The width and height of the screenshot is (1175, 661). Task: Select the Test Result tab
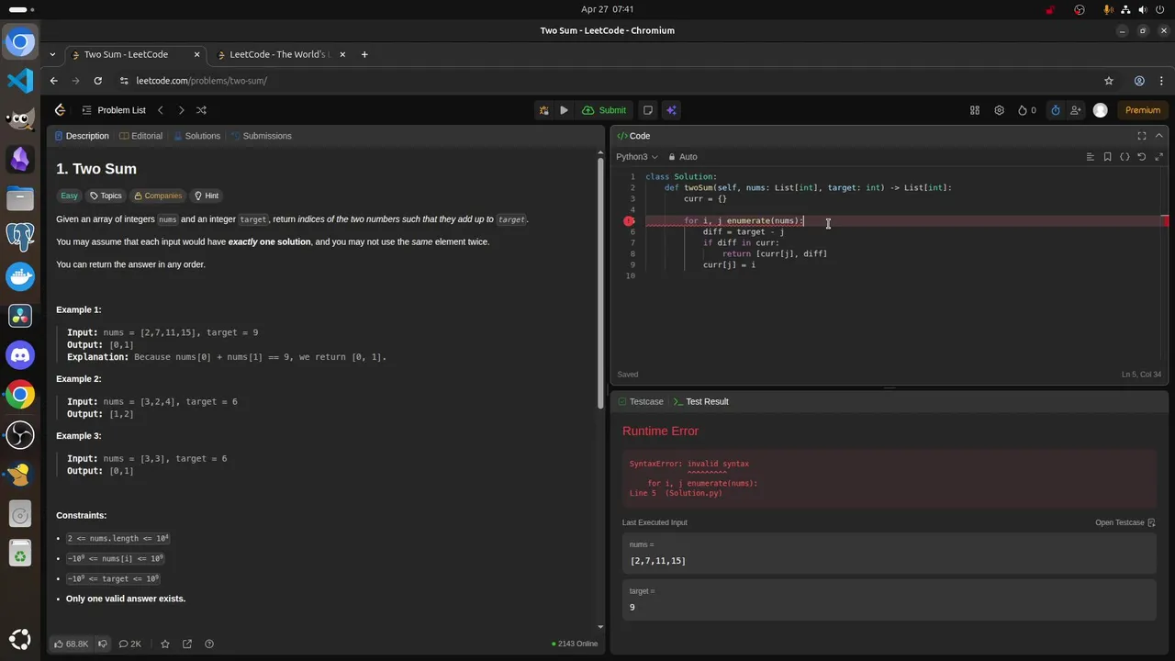[x=701, y=401]
